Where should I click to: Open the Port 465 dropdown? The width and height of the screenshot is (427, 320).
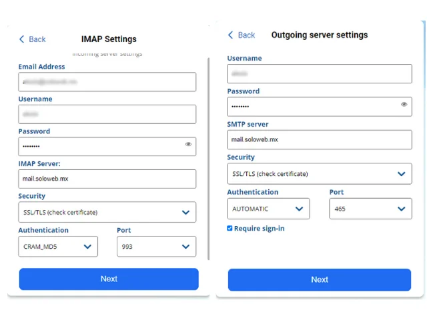[x=370, y=209]
